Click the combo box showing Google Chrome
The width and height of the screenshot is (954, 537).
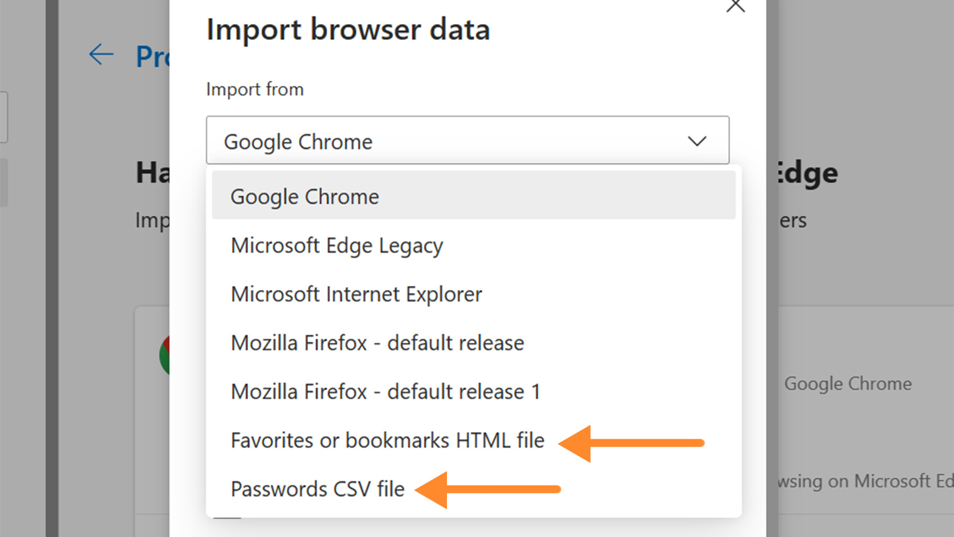467,141
